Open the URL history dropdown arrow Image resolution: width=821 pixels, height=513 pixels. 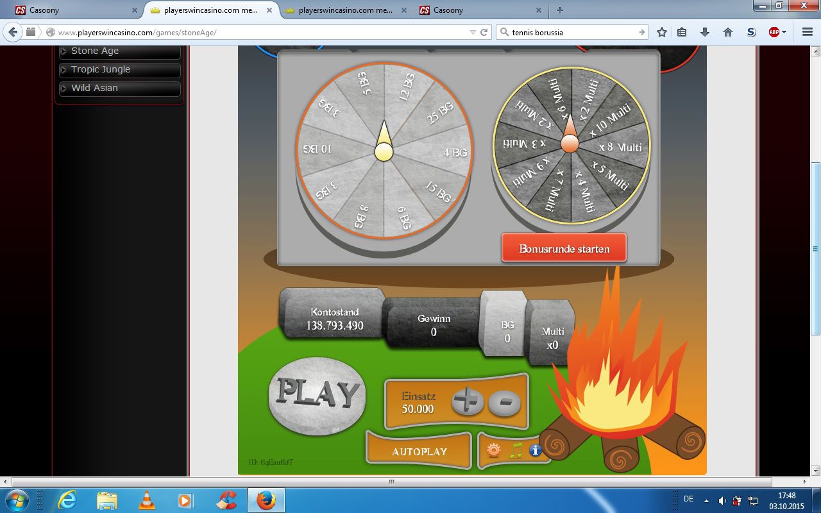[473, 32]
